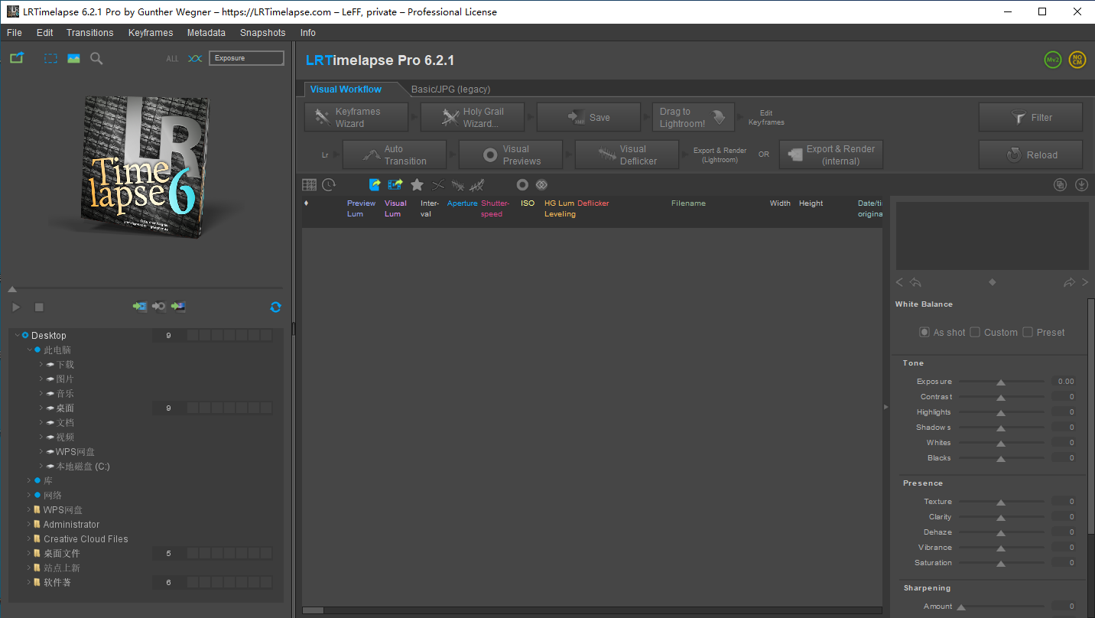The height and width of the screenshot is (618, 1095).
Task: Expand the Administrator folder in tree
Action: (29, 524)
